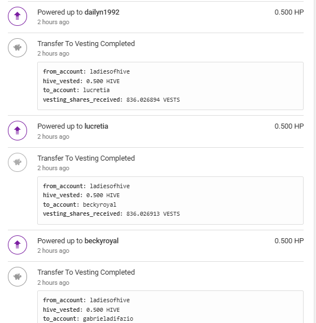Image resolution: width=316 pixels, height=323 pixels.
Task: Click the power-up arrow icon beside dailyn1992
Action: 17,16
